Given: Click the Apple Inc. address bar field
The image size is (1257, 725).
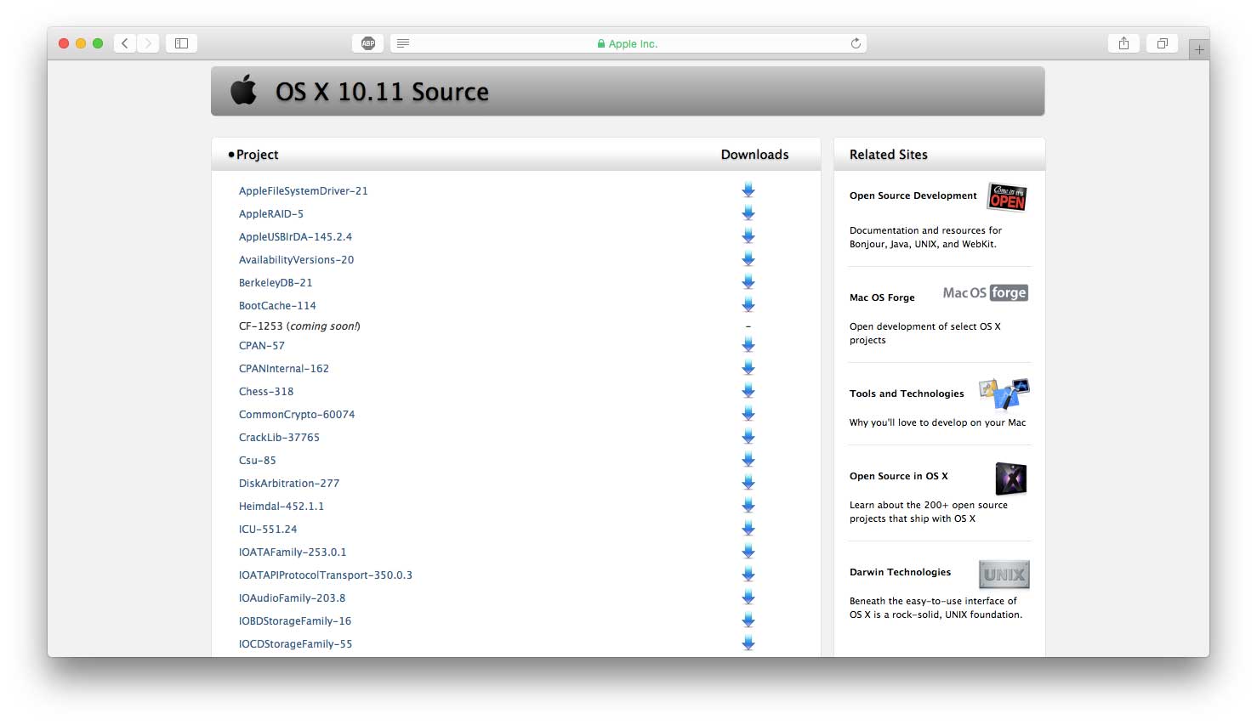Looking at the screenshot, I should pos(628,43).
